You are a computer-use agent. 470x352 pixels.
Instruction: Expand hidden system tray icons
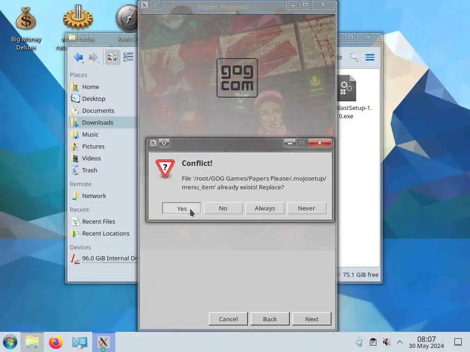(400, 342)
